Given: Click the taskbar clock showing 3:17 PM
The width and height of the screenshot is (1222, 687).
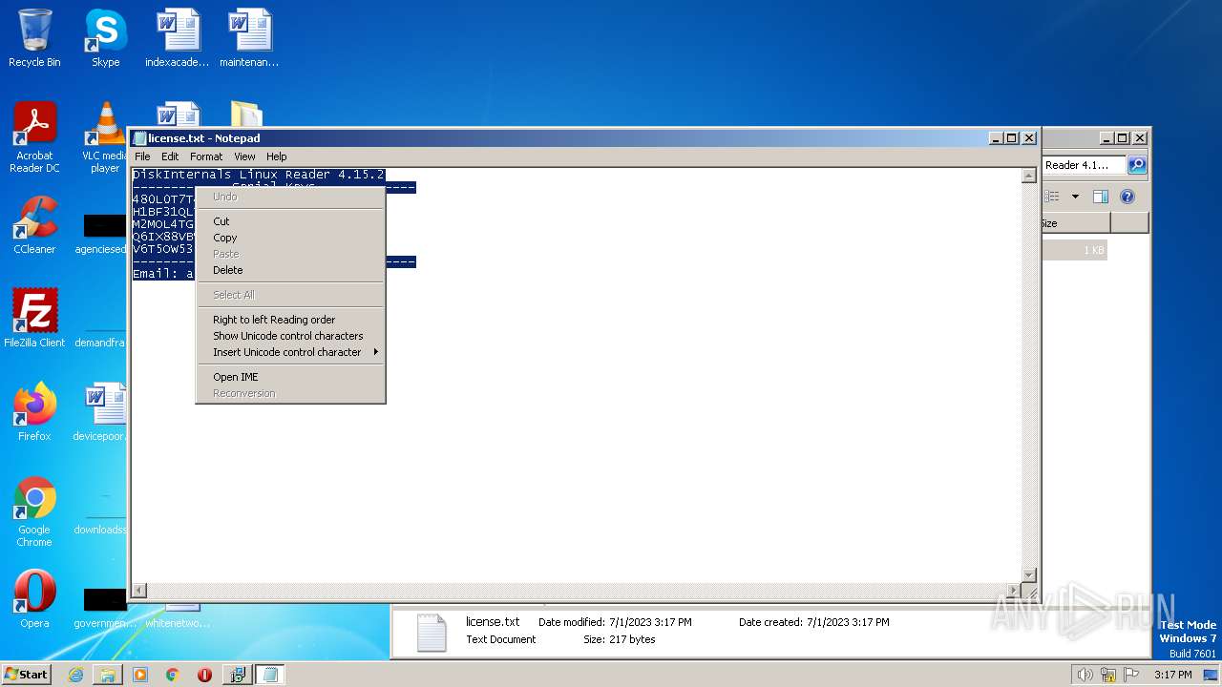Looking at the screenshot, I should point(1172,675).
